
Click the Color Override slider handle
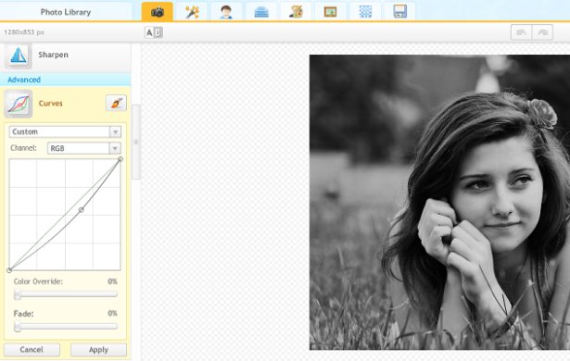(x=17, y=294)
